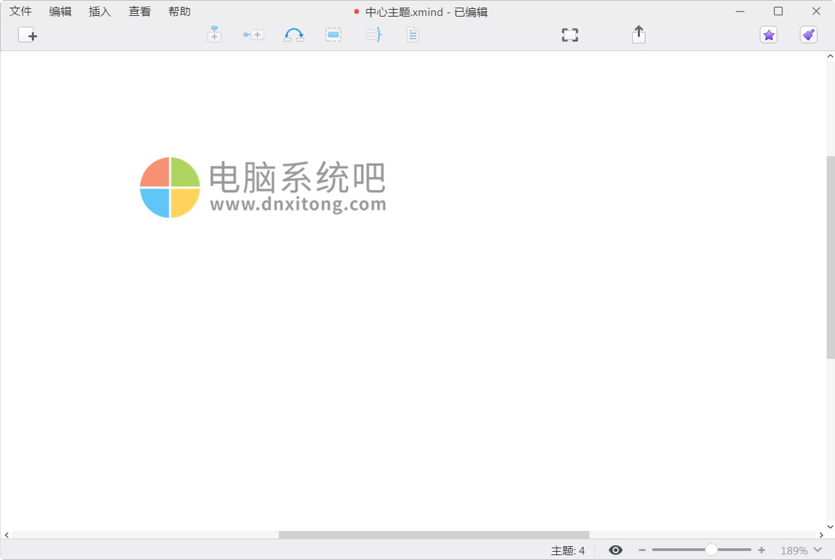835x560 pixels.
Task: Insert a subtopic using the toolbar icon
Action: click(253, 35)
